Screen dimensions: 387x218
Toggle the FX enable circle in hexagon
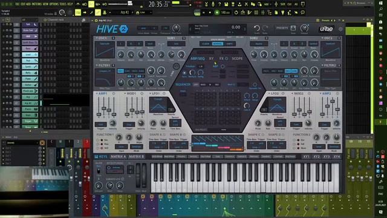(x=226, y=59)
